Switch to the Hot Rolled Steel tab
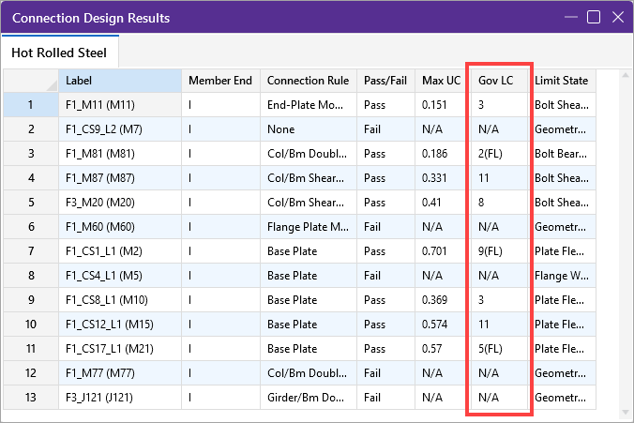Screen dimensions: 634x423 [x=59, y=53]
